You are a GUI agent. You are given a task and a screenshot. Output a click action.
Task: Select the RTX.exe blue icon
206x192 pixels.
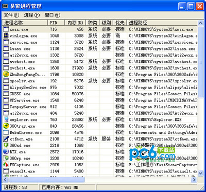coord(6,152)
